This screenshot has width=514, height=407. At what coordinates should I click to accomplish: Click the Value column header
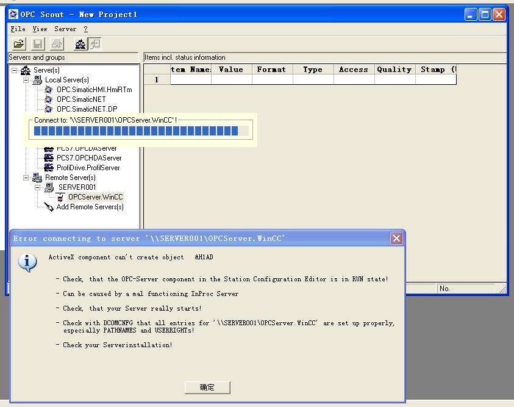coord(232,70)
